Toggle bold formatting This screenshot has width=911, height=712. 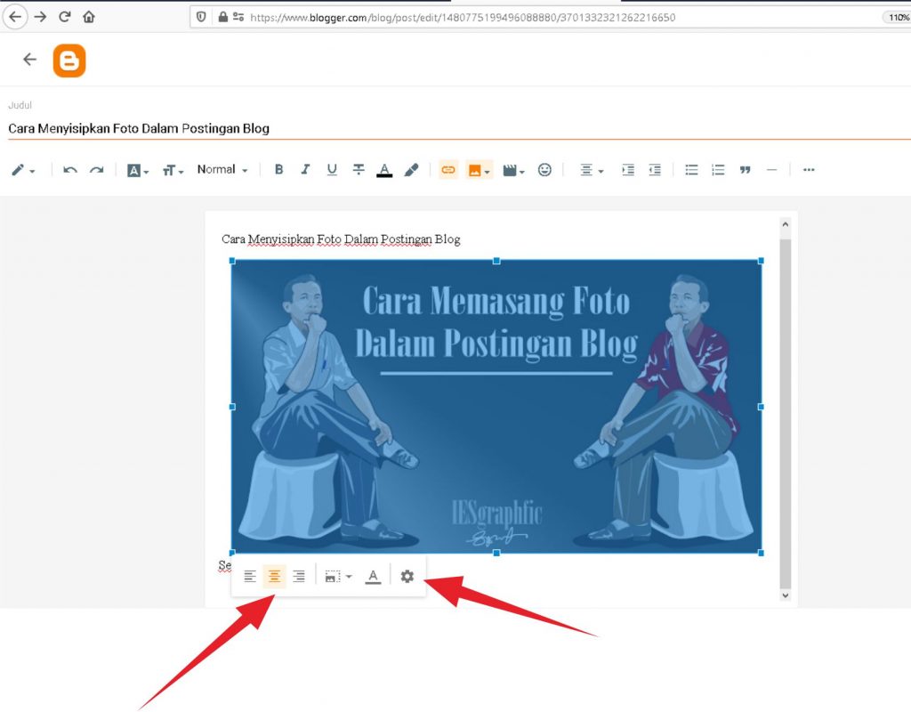point(278,169)
